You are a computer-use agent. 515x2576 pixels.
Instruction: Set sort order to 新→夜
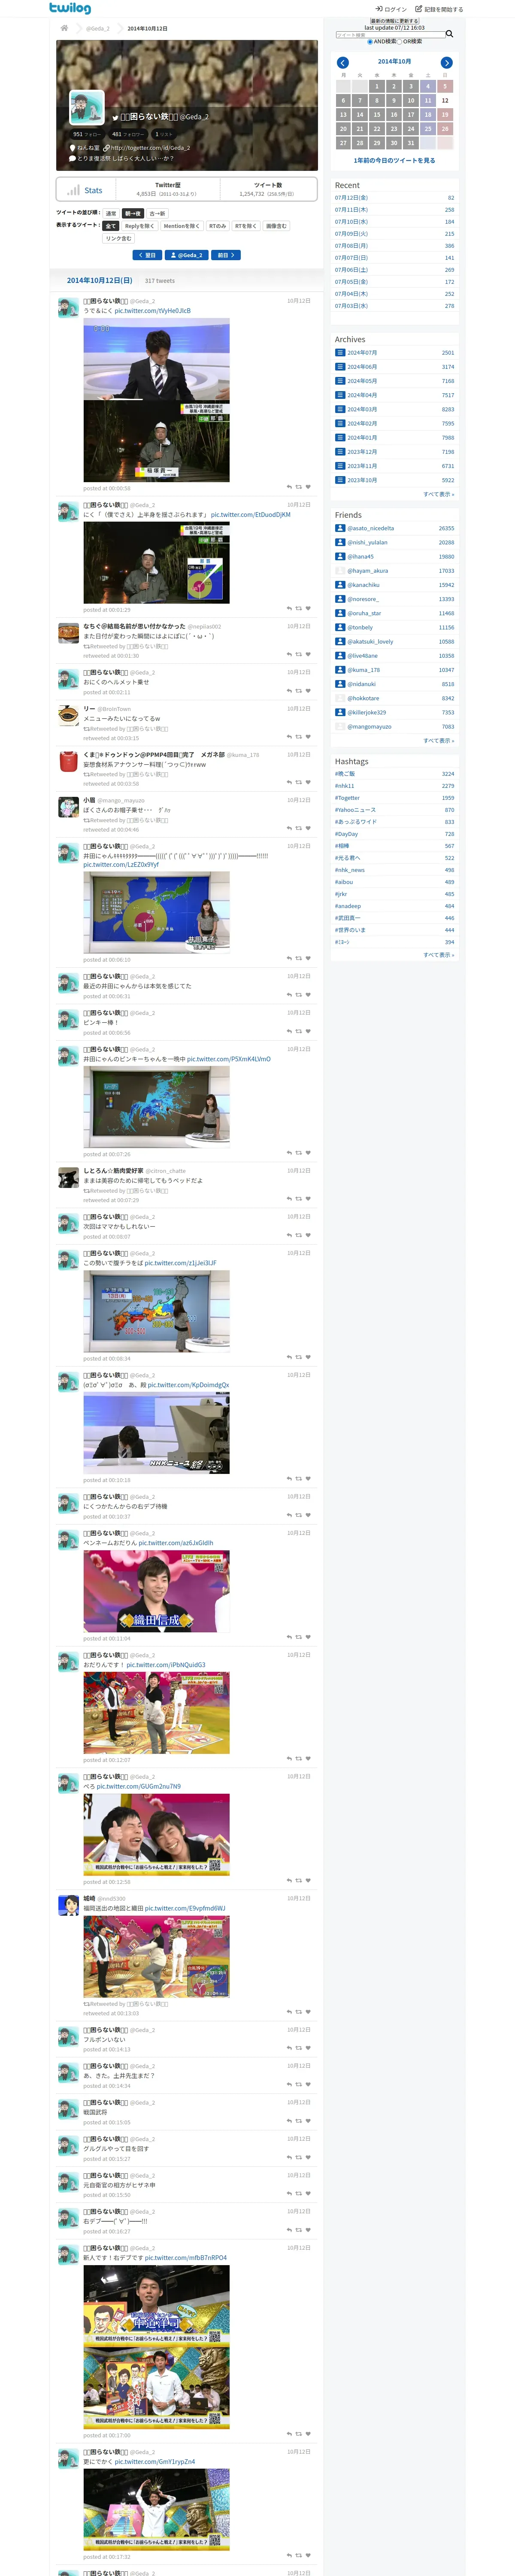tap(133, 213)
